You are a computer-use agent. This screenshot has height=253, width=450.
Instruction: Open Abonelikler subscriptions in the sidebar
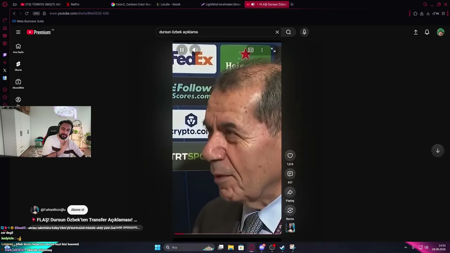tap(18, 84)
